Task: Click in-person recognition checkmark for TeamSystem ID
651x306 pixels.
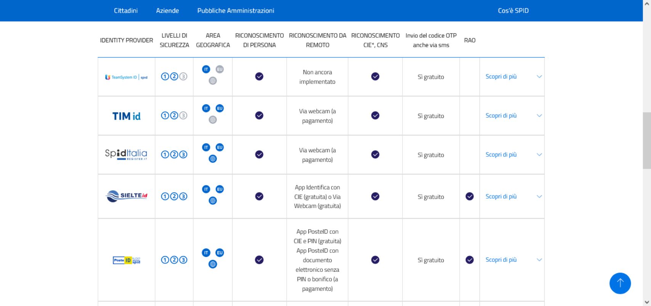Action: coord(259,76)
